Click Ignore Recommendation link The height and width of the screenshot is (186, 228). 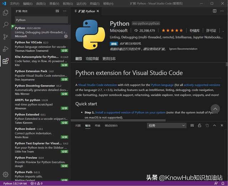click(183, 49)
